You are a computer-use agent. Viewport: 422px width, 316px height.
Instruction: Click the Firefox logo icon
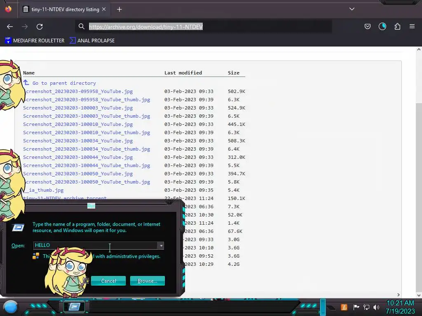(x=8, y=9)
